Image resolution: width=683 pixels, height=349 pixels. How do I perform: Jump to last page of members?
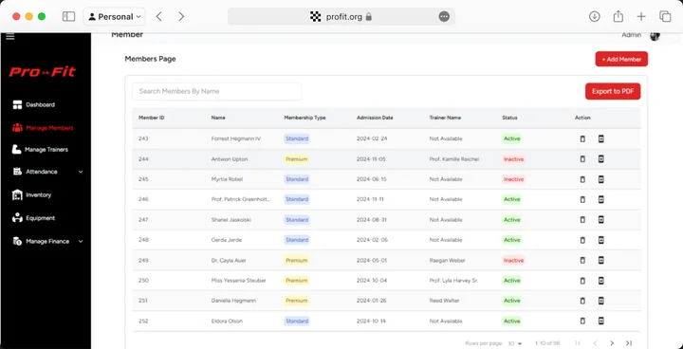coord(629,343)
